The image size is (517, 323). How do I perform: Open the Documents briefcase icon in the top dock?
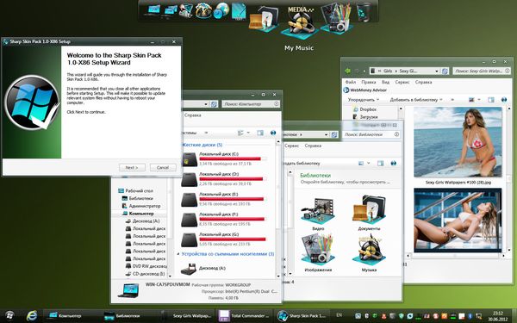coord(264,20)
